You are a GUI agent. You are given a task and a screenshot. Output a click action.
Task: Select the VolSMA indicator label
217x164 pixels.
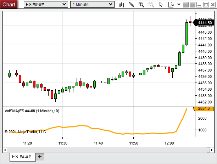coord(32,111)
